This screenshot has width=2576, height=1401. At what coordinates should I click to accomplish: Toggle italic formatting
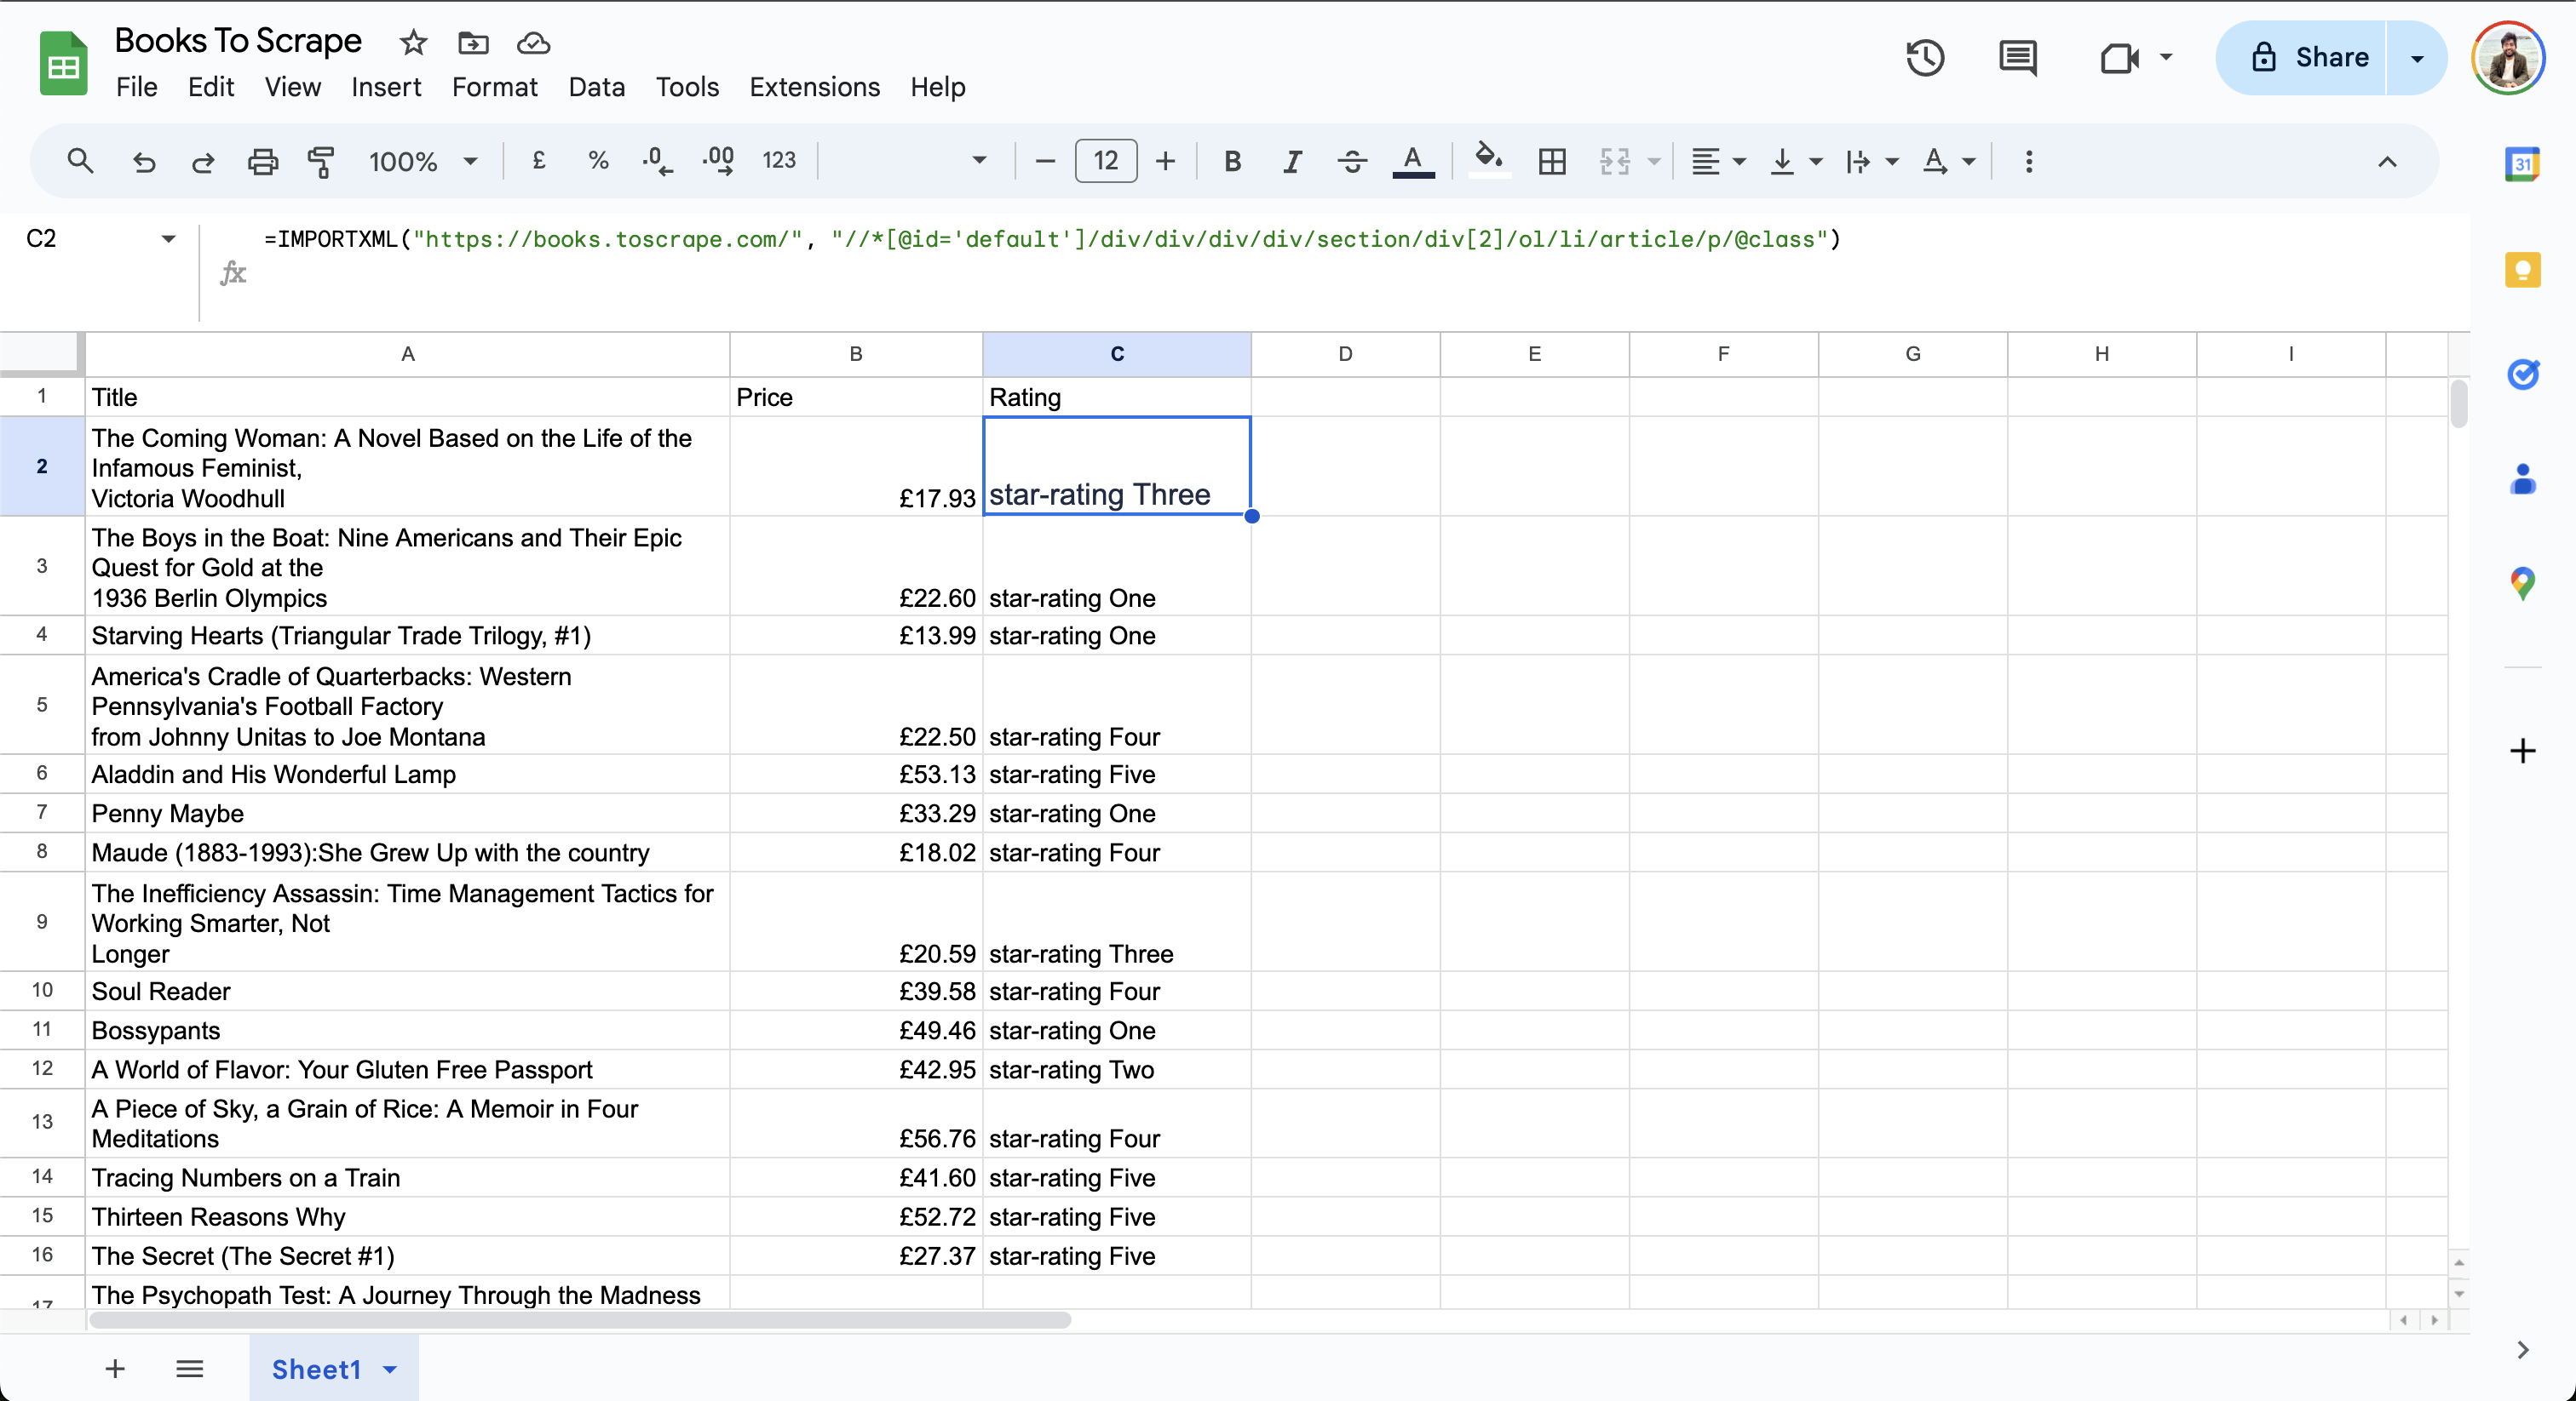(x=1292, y=161)
